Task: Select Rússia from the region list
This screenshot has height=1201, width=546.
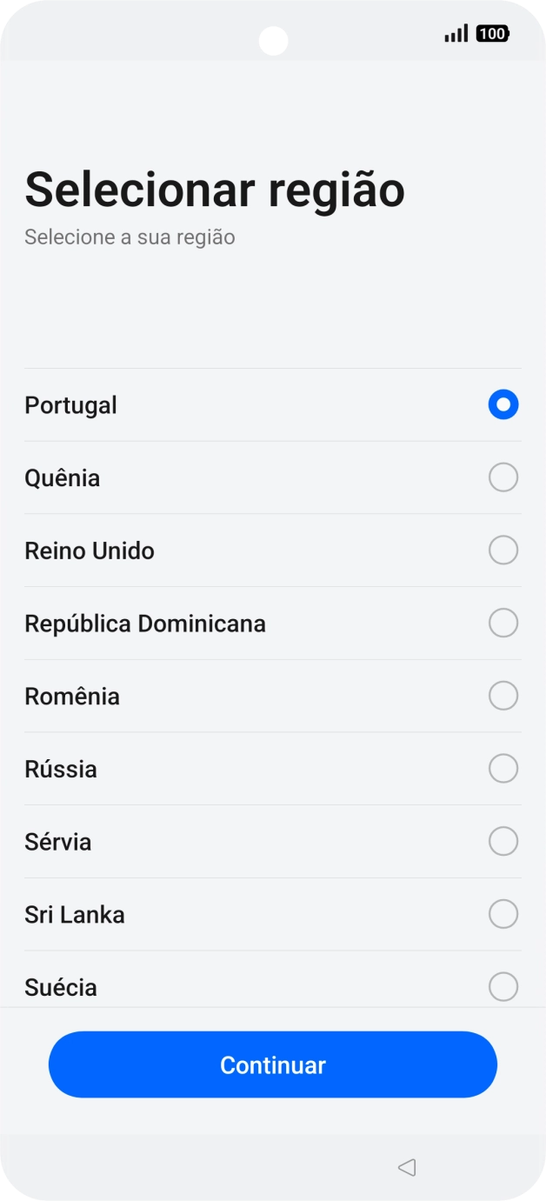Action: coord(503,768)
